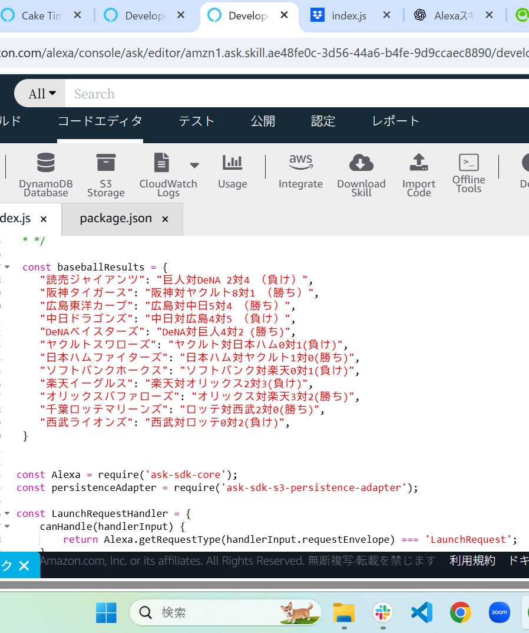Image resolution: width=529 pixels, height=633 pixels.
Task: Open the 公開 tab
Action: pos(263,121)
